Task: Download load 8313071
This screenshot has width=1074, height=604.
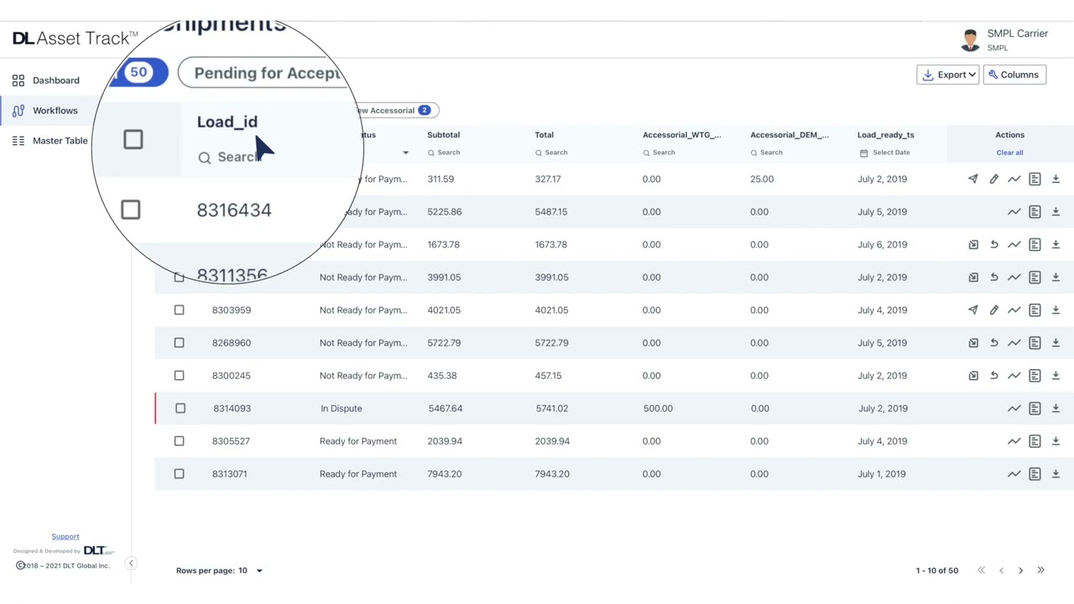Action: [1056, 473]
